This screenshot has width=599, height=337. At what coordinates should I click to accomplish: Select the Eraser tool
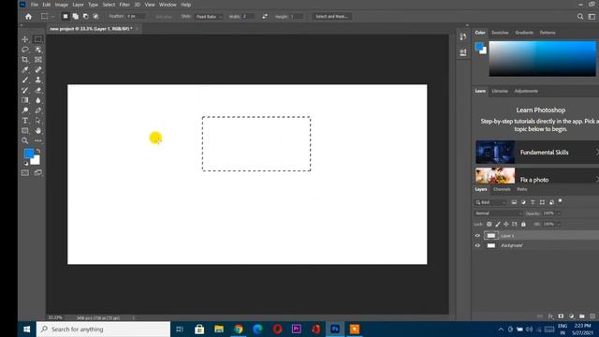(38, 90)
